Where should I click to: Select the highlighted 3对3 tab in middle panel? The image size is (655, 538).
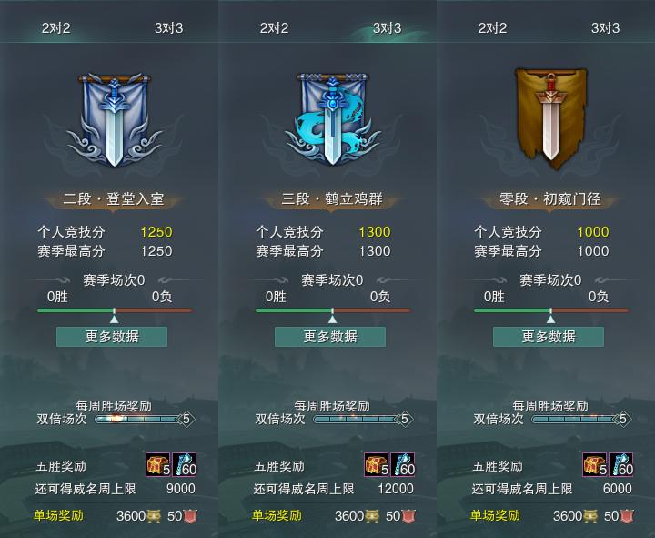[x=387, y=28]
